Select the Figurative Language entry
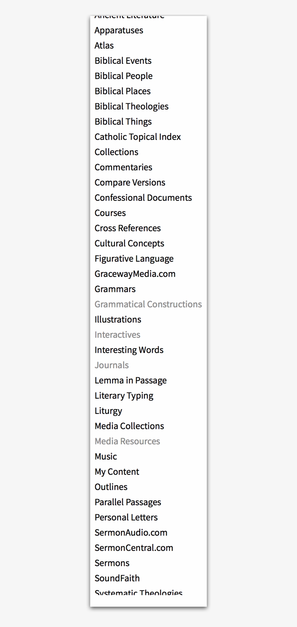The image size is (297, 627). click(134, 259)
